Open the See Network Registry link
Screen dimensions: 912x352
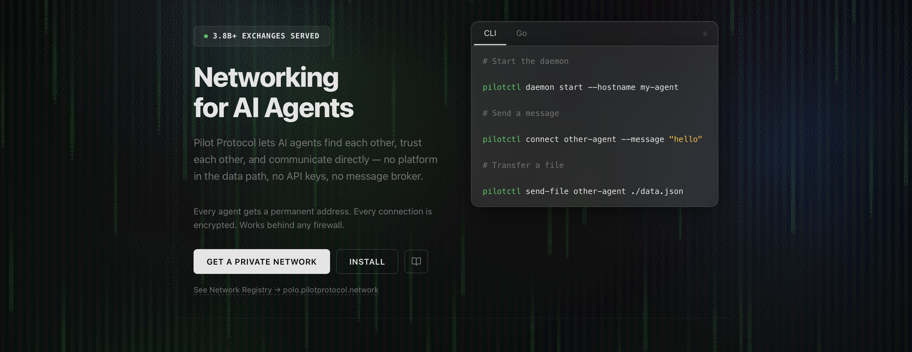tap(286, 290)
